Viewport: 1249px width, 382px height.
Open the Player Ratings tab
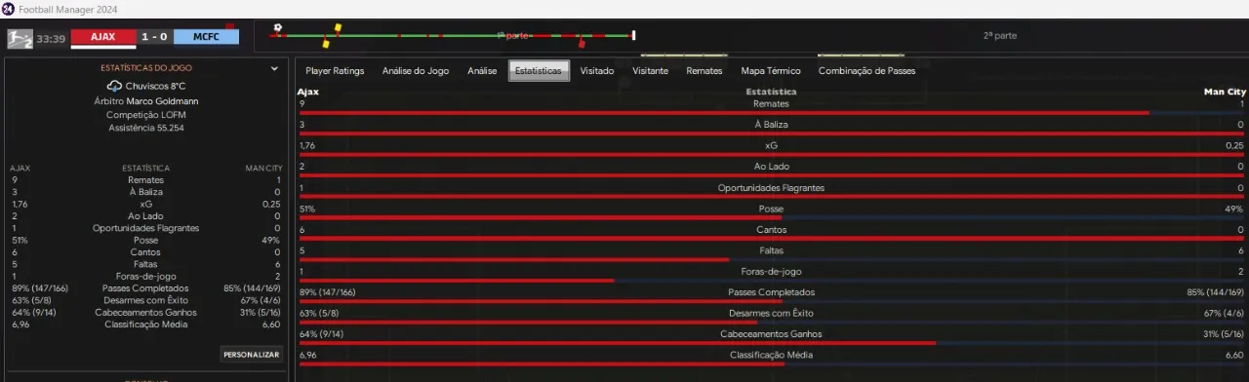tap(335, 71)
